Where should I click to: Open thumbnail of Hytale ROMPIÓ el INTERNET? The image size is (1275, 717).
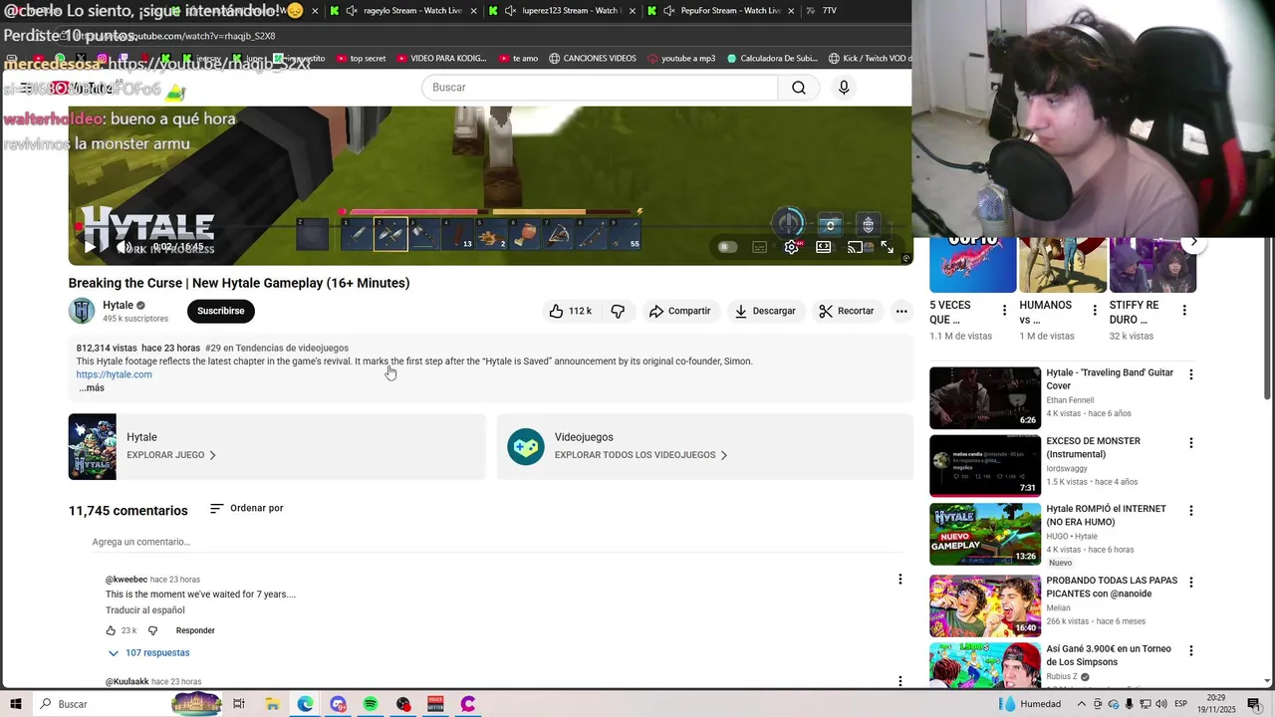point(985,534)
